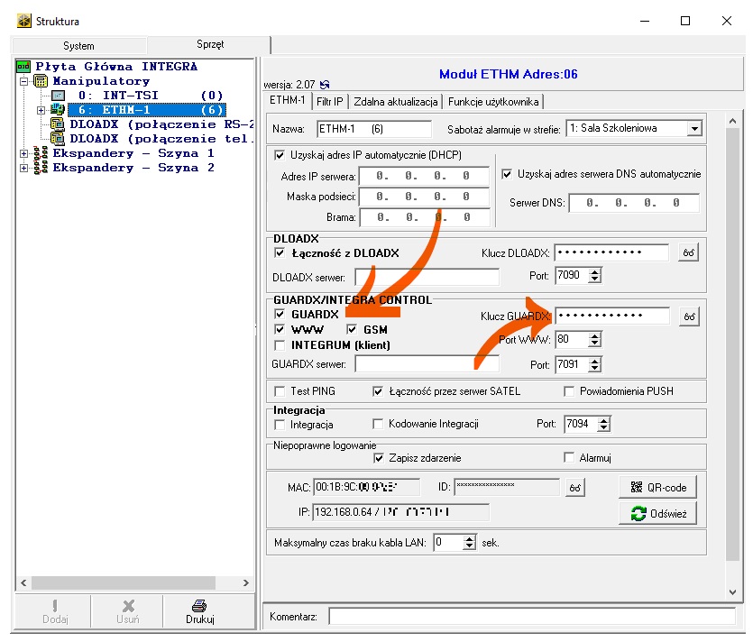Image resolution: width=753 pixels, height=642 pixels.
Task: Select the Płyta Główna INTEGRA board icon
Action: click(23, 67)
